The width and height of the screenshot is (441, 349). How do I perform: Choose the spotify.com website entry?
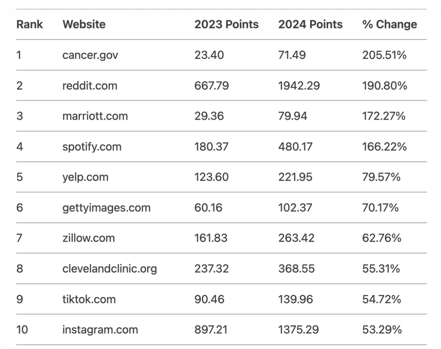tap(92, 146)
